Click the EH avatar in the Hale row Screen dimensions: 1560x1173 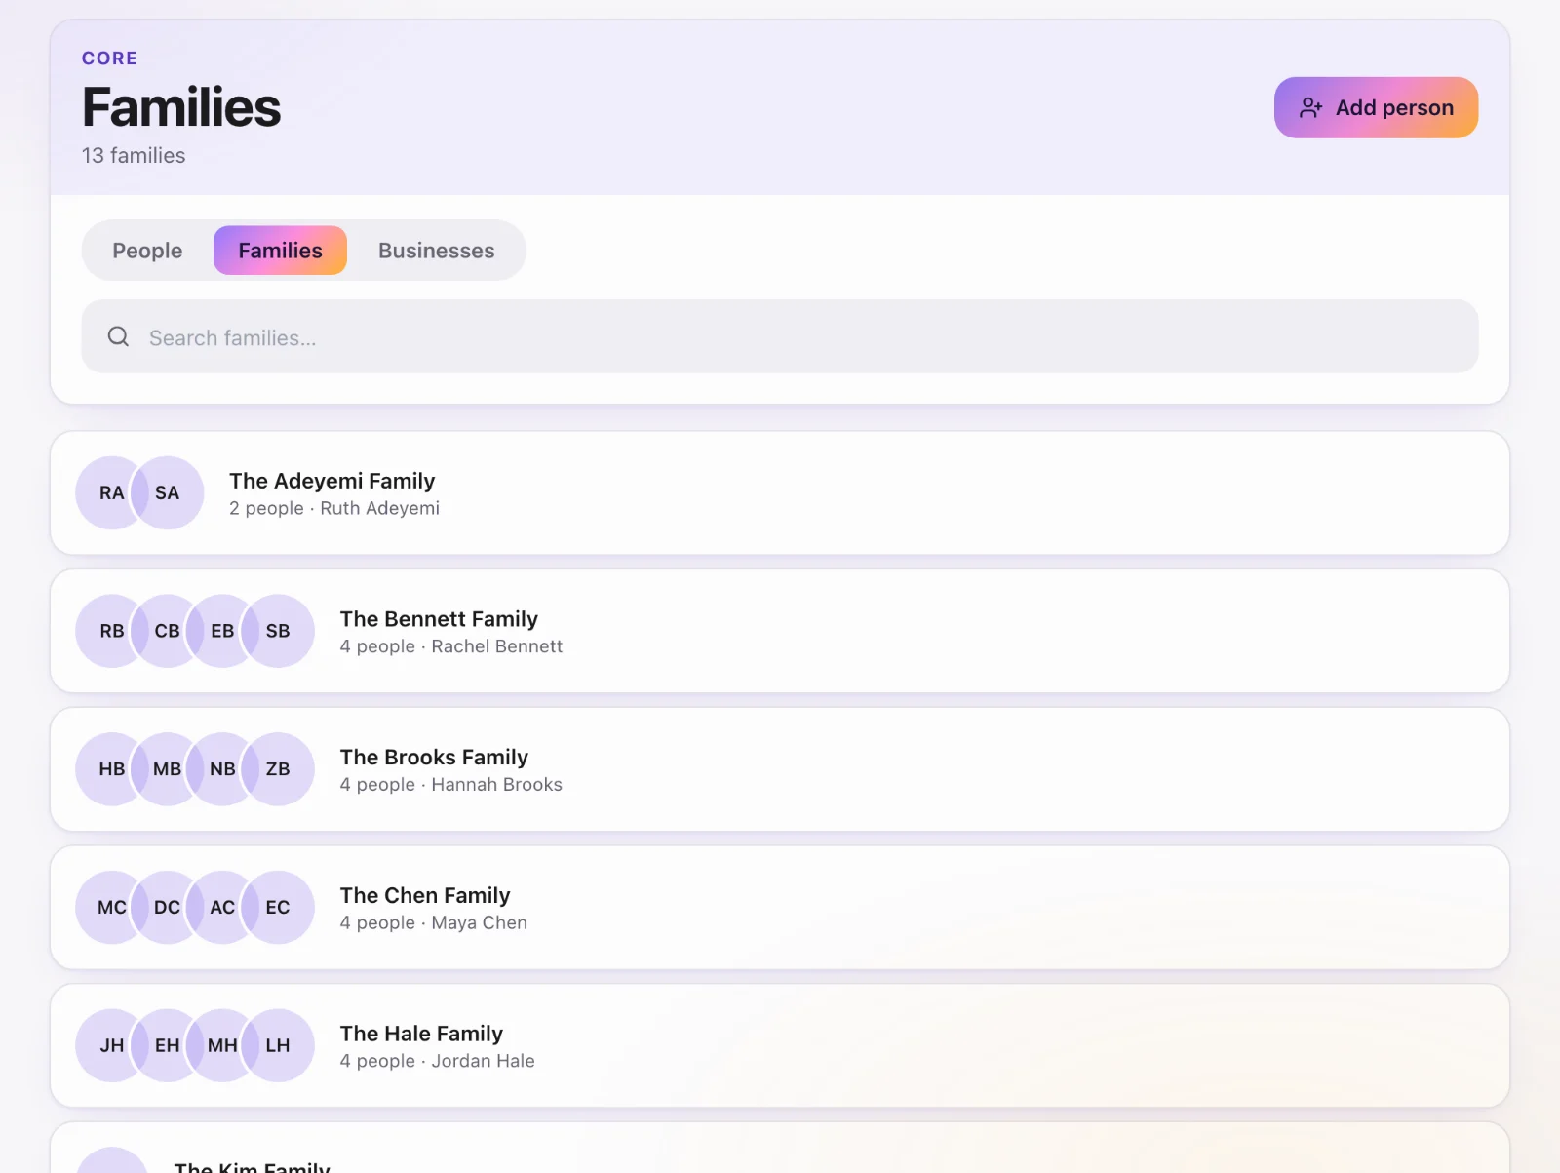click(168, 1045)
